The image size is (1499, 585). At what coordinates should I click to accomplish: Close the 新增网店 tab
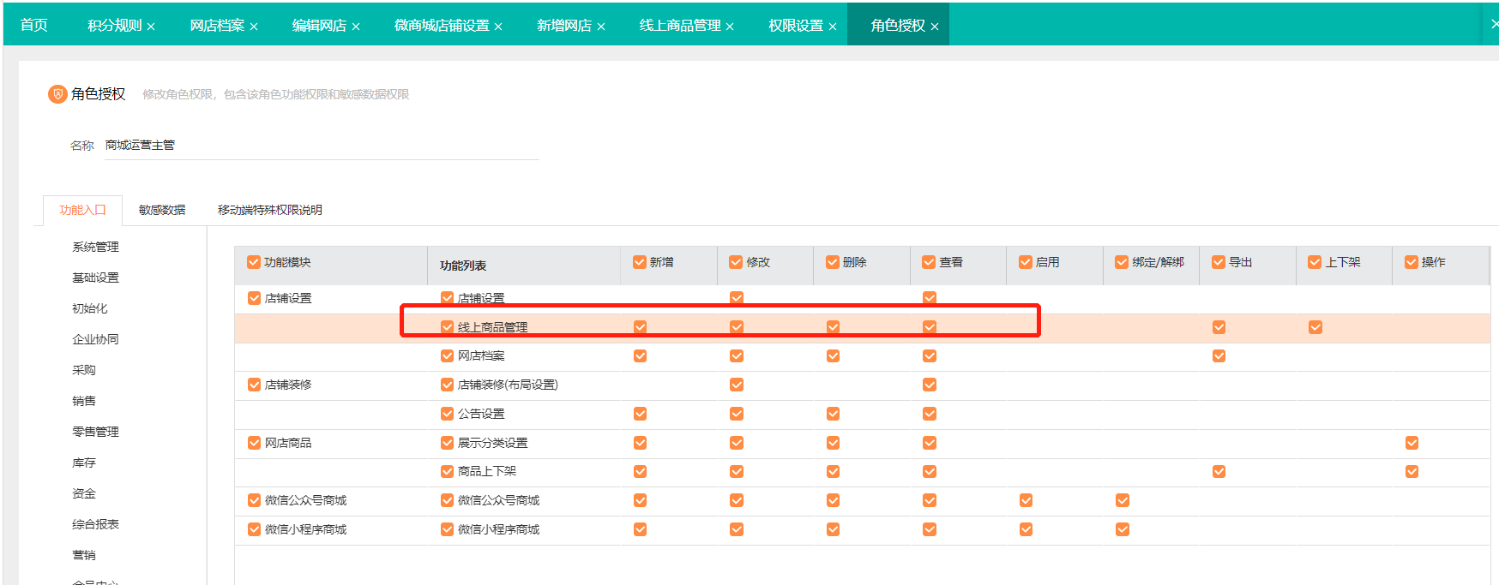tap(601, 27)
